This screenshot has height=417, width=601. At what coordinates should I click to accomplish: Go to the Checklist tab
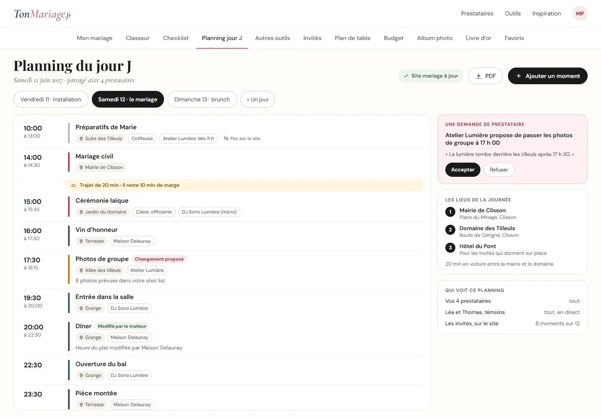176,38
